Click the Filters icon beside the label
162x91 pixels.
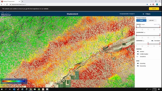tap(143, 14)
